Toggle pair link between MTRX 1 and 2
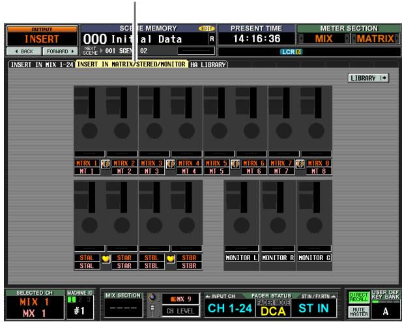This screenshot has width=402, height=322. [106, 164]
